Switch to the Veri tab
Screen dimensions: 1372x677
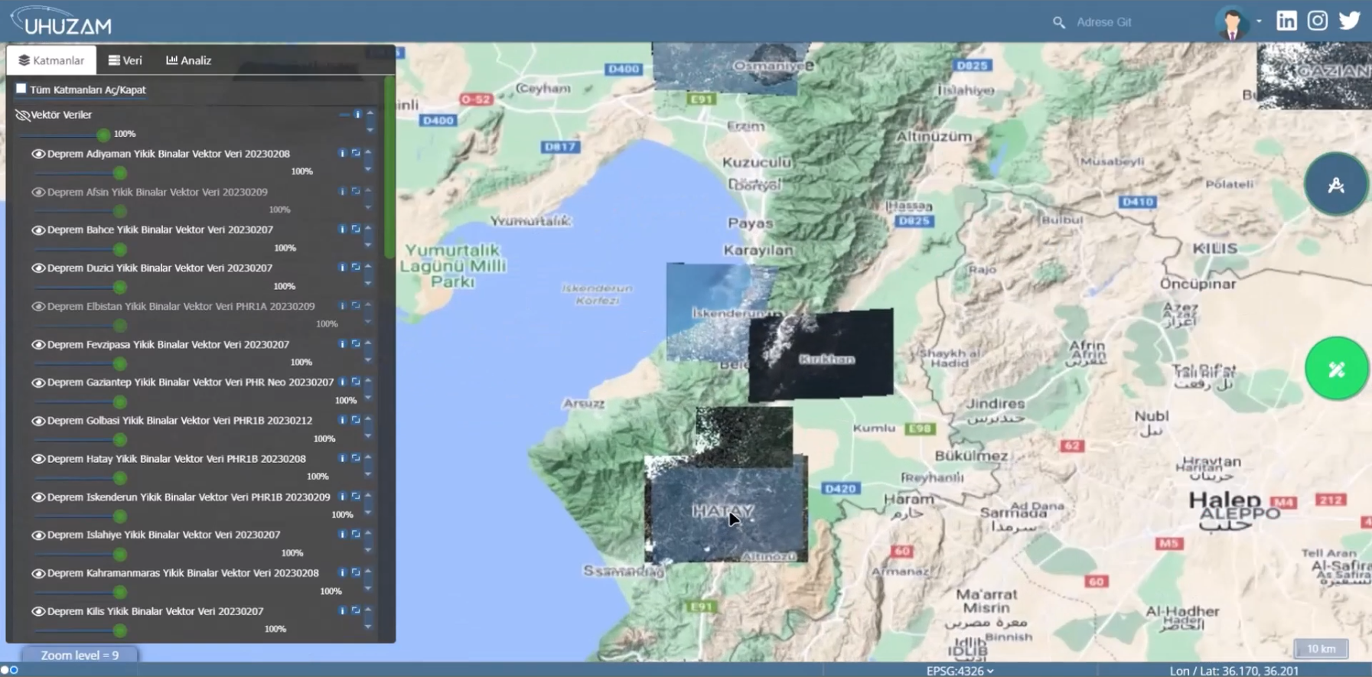coord(125,60)
